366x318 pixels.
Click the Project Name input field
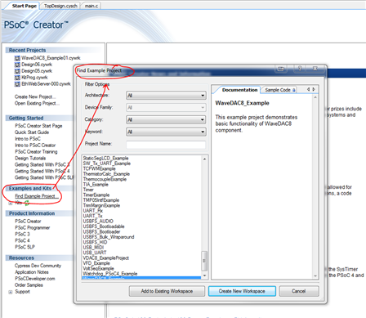(166, 145)
